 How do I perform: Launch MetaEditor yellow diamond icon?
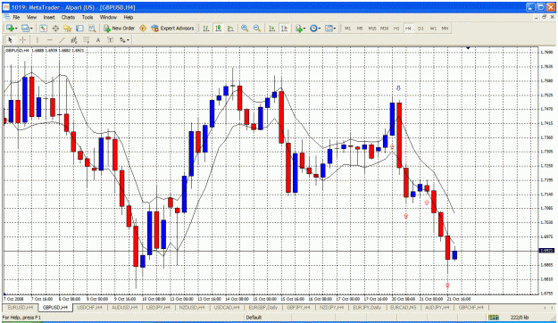coord(143,29)
